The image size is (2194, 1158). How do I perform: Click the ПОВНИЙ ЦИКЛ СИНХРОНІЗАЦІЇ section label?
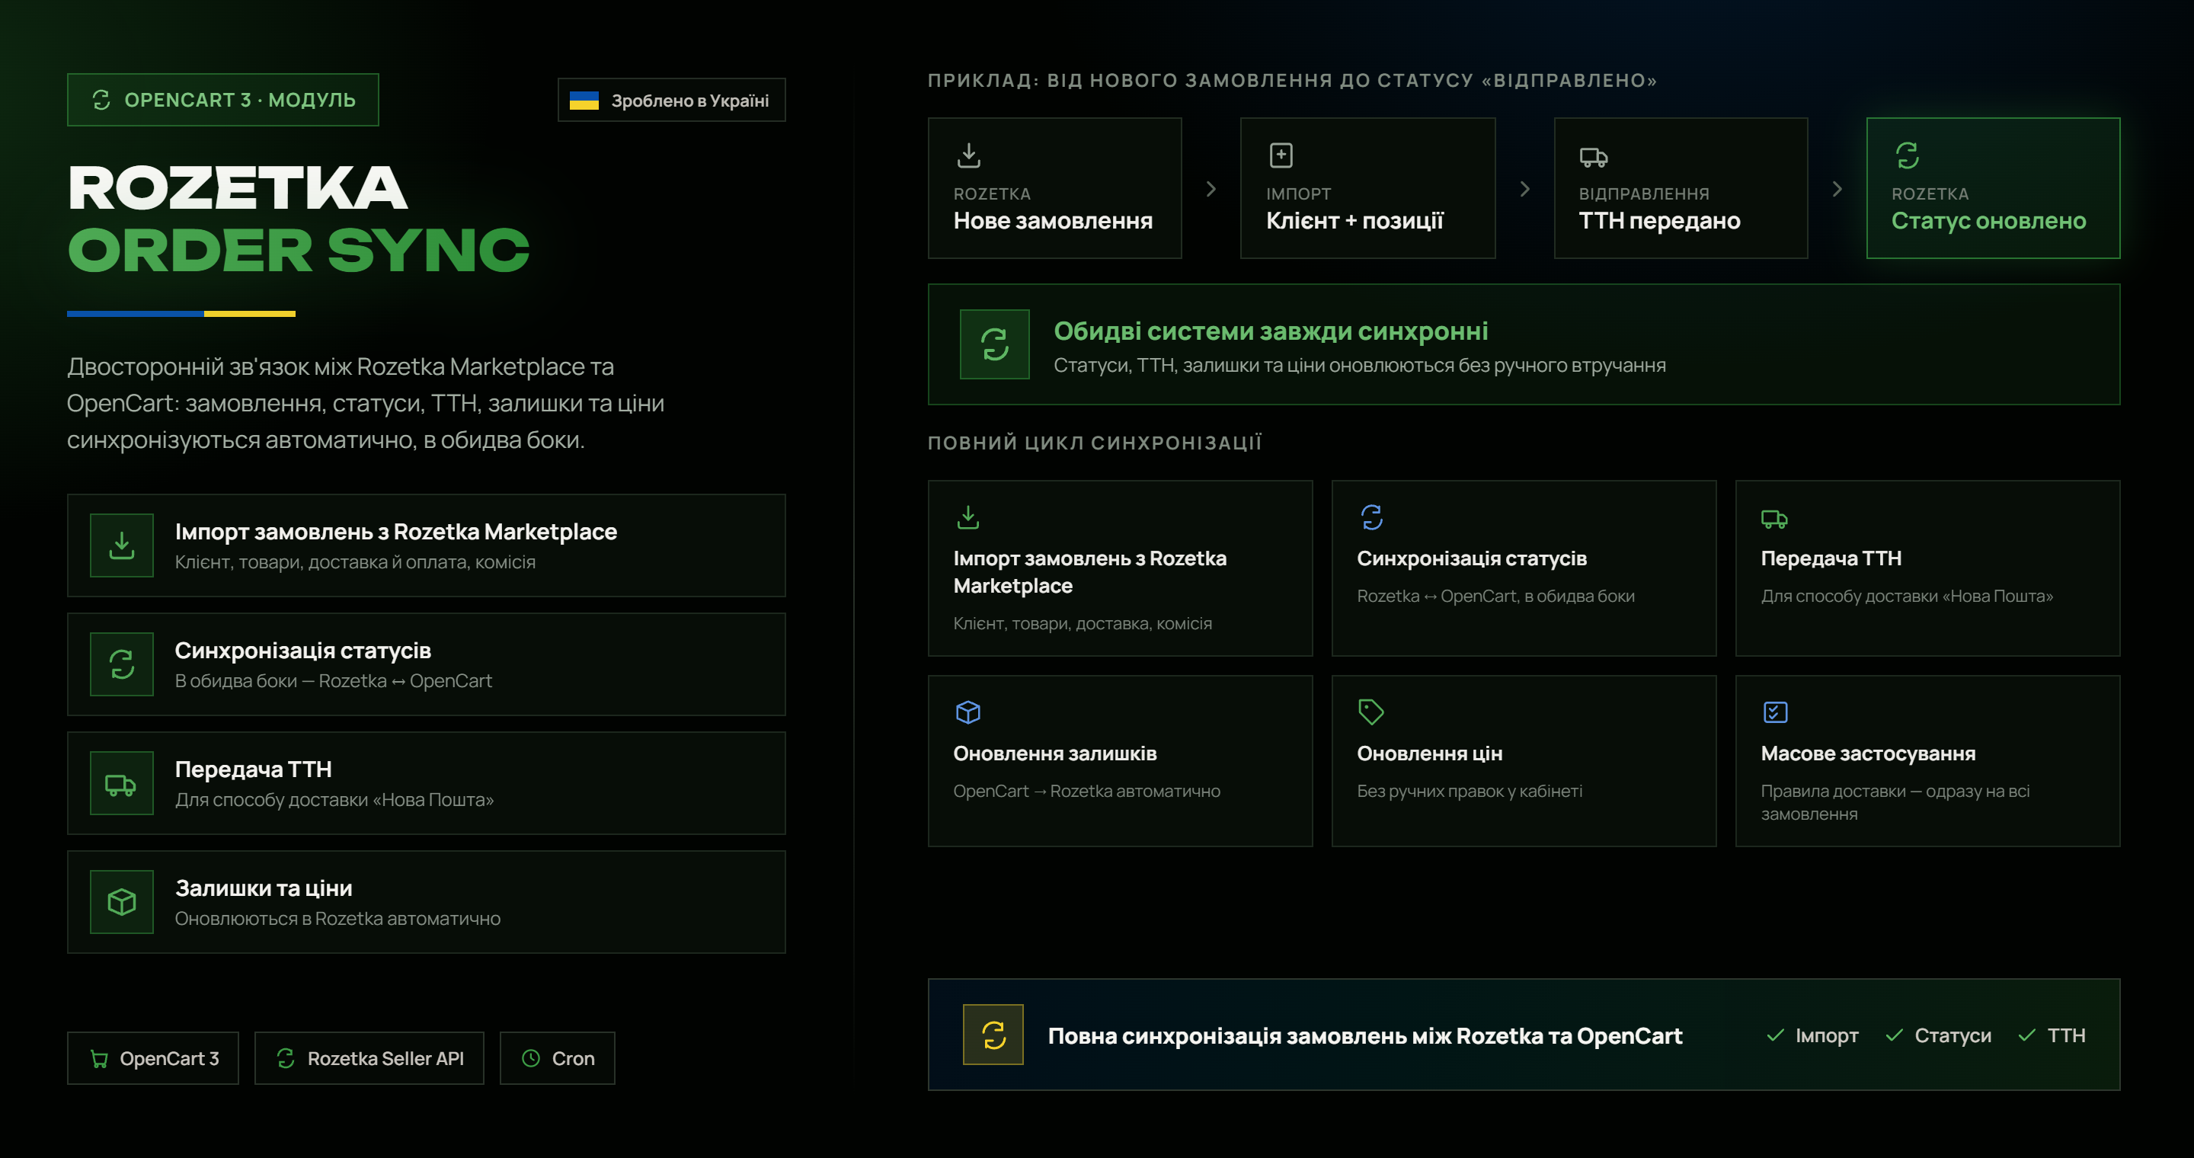(x=1095, y=443)
